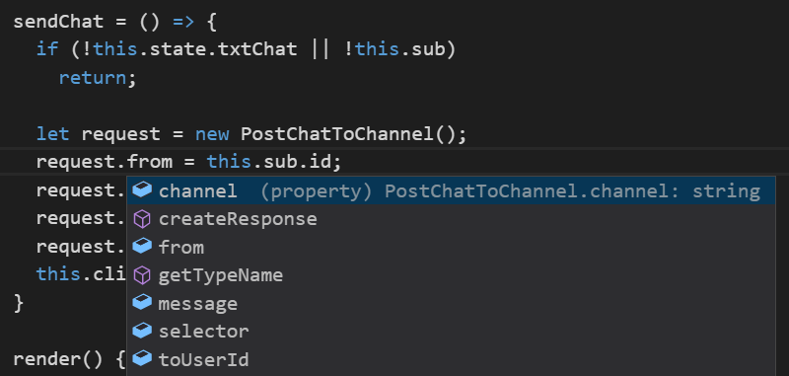Click the selector property icon

point(142,332)
